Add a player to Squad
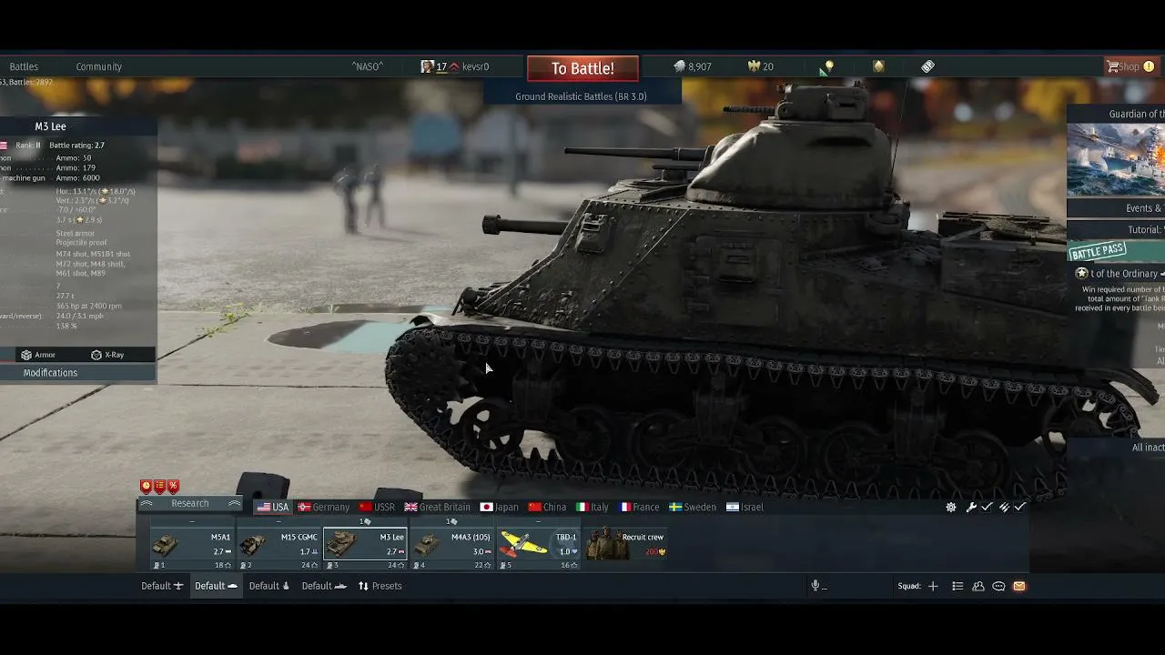 tap(933, 586)
